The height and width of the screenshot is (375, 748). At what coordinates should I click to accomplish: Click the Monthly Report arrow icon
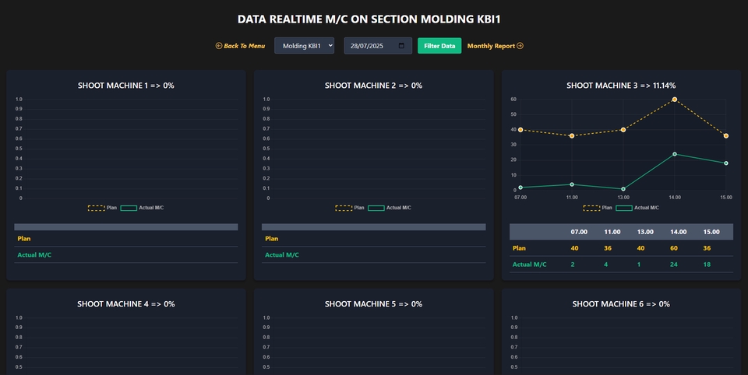point(520,46)
